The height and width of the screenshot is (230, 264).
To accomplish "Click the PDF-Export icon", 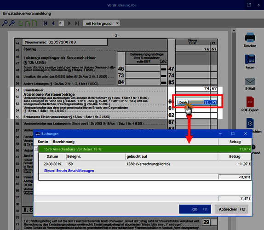I will [250, 102].
